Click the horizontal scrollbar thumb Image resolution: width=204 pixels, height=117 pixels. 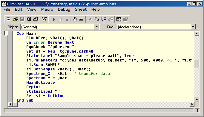tap(15, 104)
